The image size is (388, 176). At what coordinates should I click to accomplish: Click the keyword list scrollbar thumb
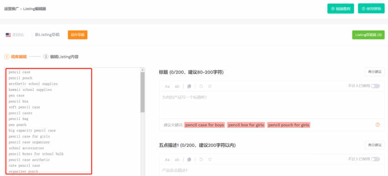click(x=143, y=92)
